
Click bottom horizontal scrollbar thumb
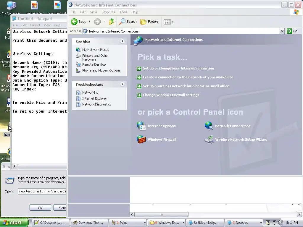[162, 215]
